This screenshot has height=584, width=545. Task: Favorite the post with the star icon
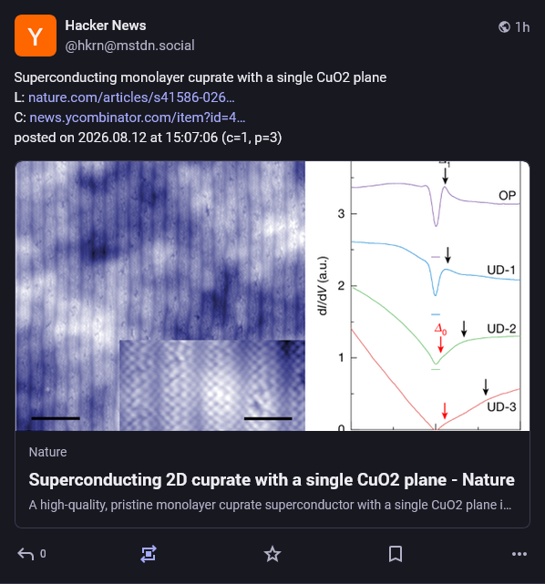[272, 554]
